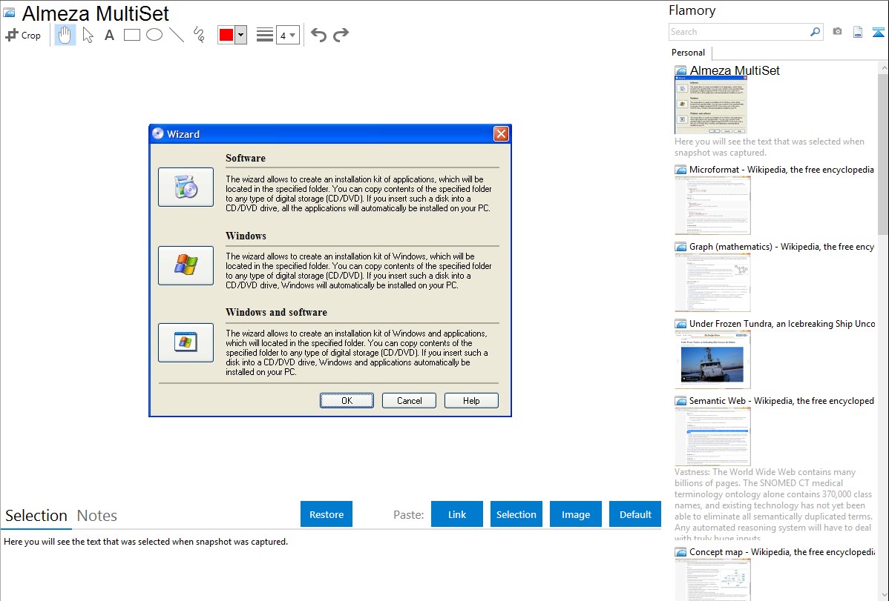Click the Restore button
Screen dimensions: 889x601
pyautogui.click(x=327, y=514)
